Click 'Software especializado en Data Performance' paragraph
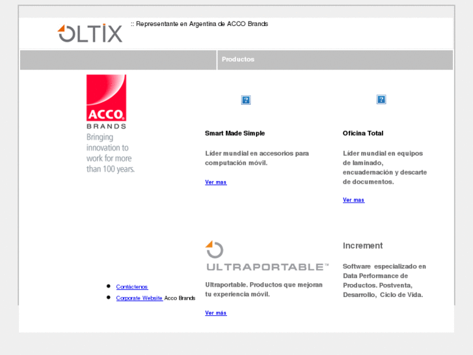 pyautogui.click(x=385, y=280)
